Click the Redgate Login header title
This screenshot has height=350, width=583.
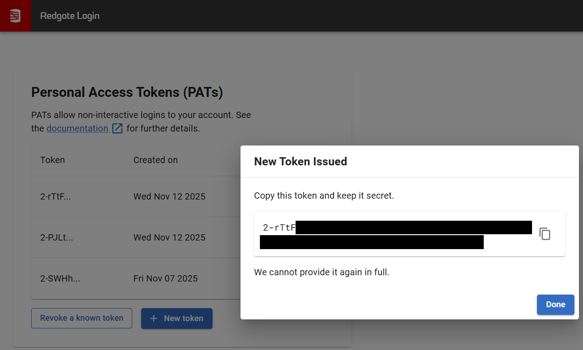coord(70,16)
